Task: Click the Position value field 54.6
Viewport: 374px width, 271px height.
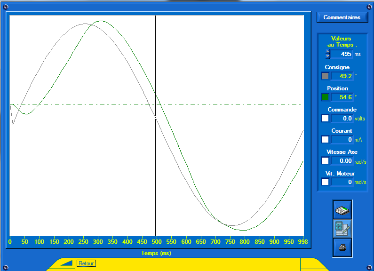Action: pyautogui.click(x=342, y=97)
